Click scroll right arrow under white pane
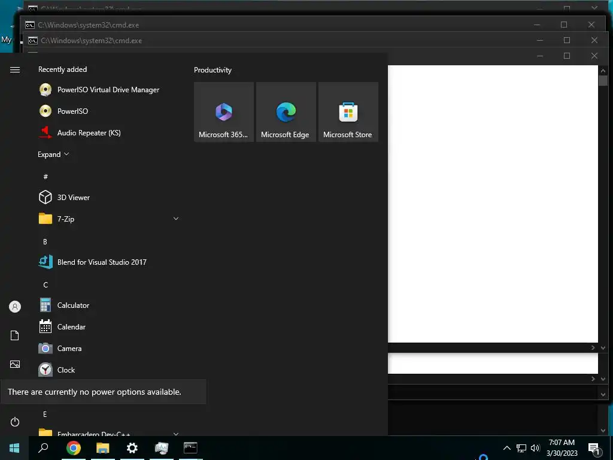This screenshot has width=613, height=460. click(x=593, y=347)
